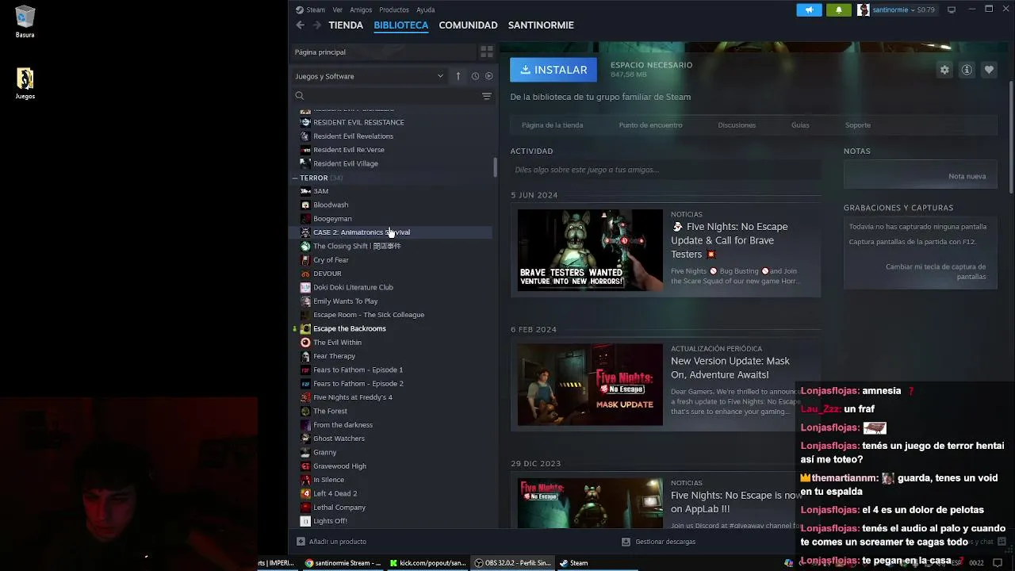Open game information icon
The width and height of the screenshot is (1015, 571).
(x=967, y=70)
